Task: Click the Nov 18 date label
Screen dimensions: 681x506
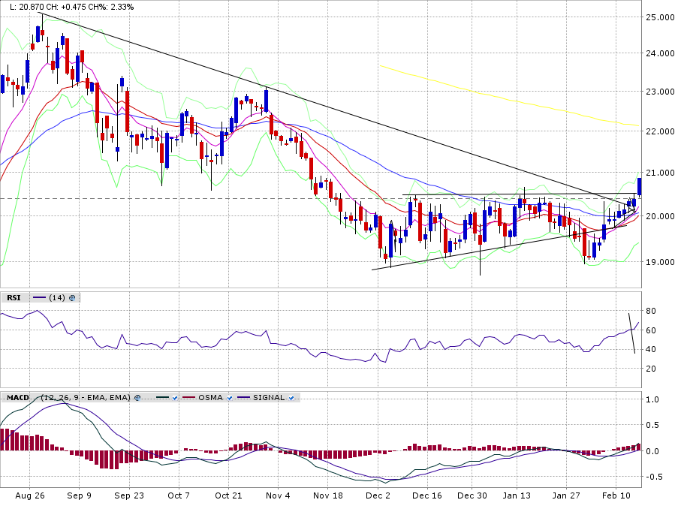Action: 328,495
